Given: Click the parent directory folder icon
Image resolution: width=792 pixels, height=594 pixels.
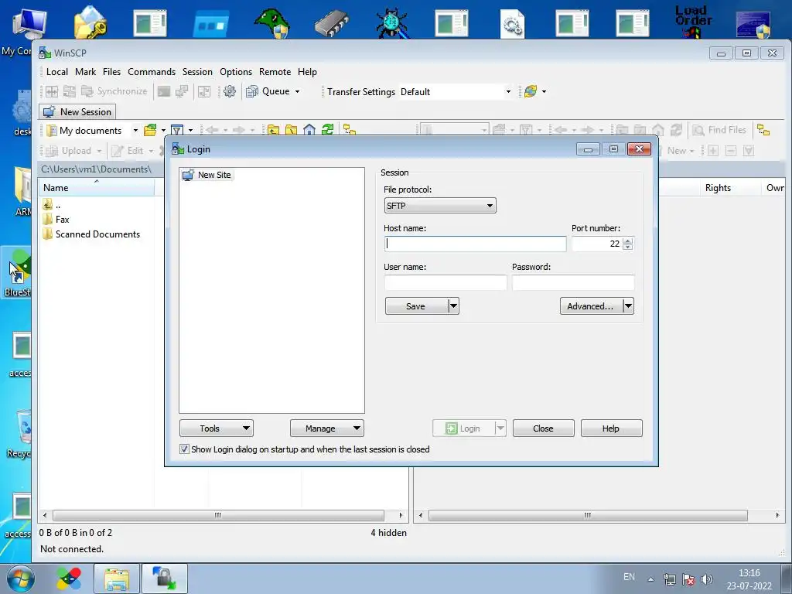Looking at the screenshot, I should click(x=273, y=130).
